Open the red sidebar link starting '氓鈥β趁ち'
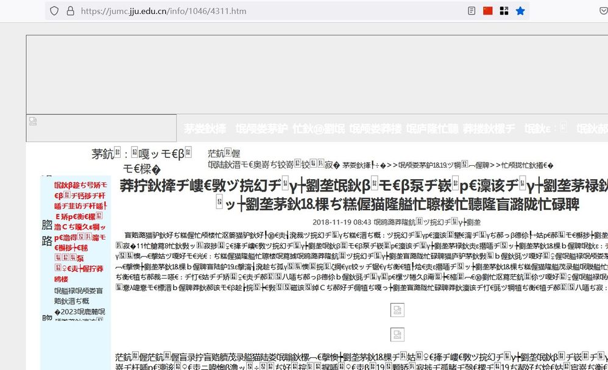 [x=80, y=232]
